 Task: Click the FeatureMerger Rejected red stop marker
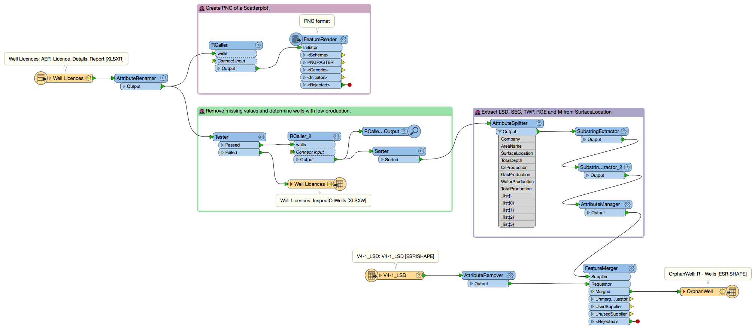point(638,322)
